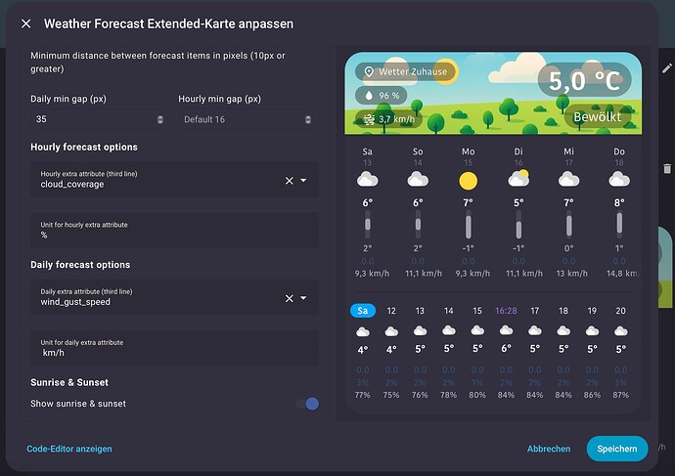The height and width of the screenshot is (476, 675).
Task: Click the Hourly min gap Default 16 field
Action: (x=247, y=119)
